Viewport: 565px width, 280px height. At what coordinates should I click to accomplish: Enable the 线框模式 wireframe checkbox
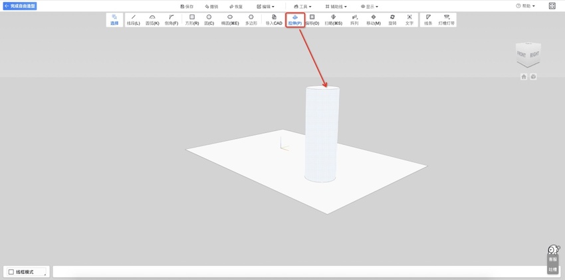click(x=11, y=272)
